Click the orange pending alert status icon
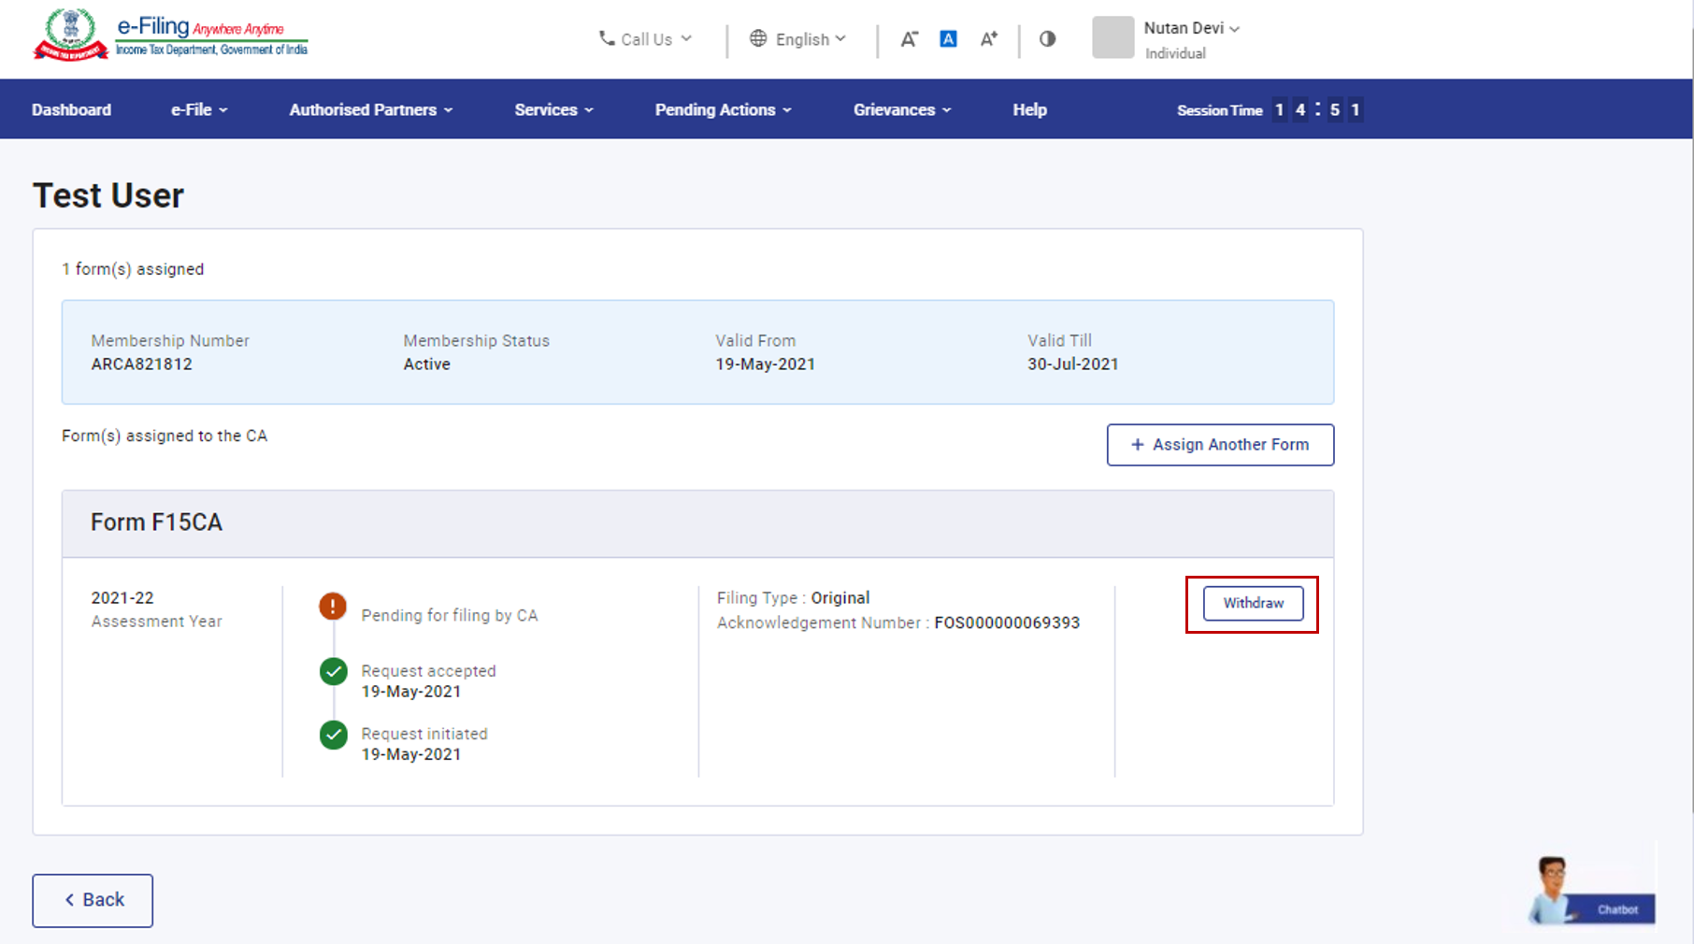This screenshot has width=1694, height=944. [333, 607]
